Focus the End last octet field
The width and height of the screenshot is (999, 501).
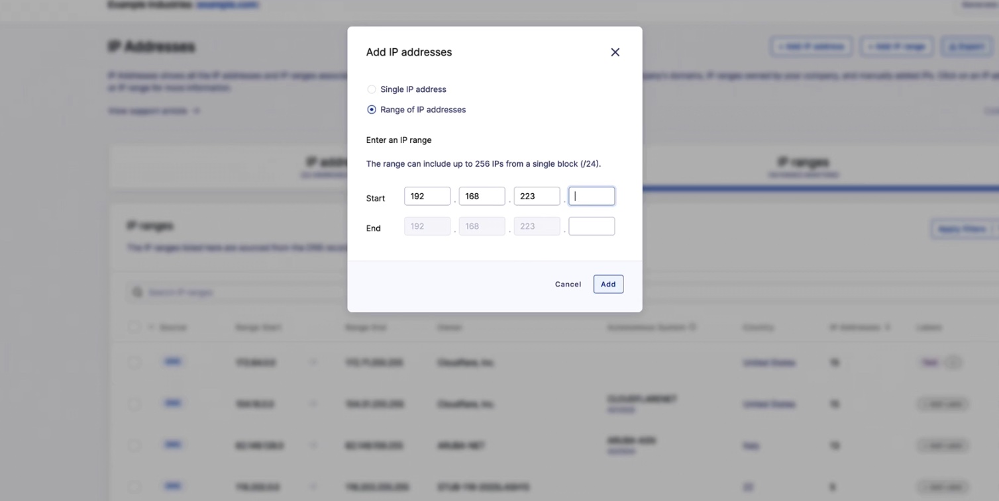pyautogui.click(x=592, y=226)
